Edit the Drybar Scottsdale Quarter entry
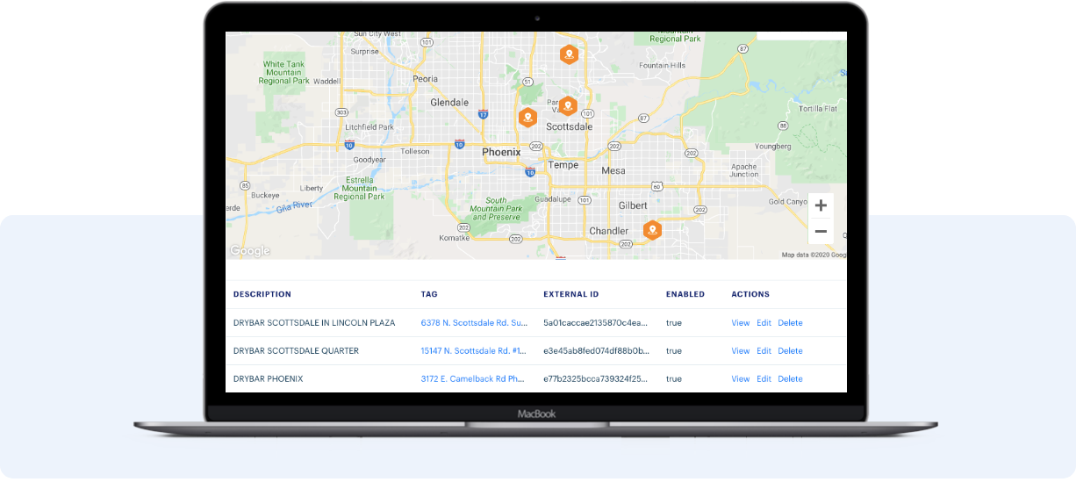1076x482 pixels. point(764,351)
